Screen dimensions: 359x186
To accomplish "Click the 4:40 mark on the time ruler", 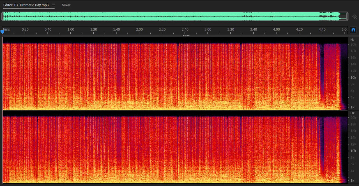I will click(322, 29).
